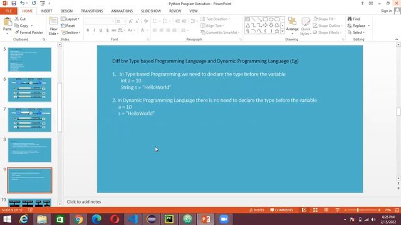Expand Align Text options
Image resolution: width=401 pixels, height=225 pixels.
click(212, 26)
